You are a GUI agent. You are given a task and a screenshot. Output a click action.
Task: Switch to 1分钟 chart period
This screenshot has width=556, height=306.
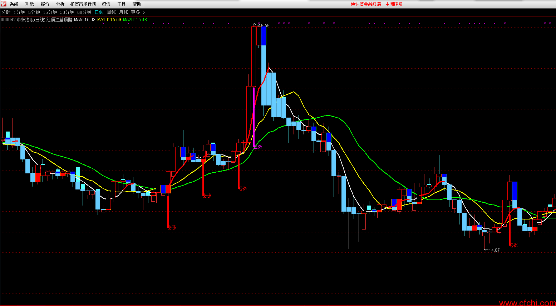[19, 13]
